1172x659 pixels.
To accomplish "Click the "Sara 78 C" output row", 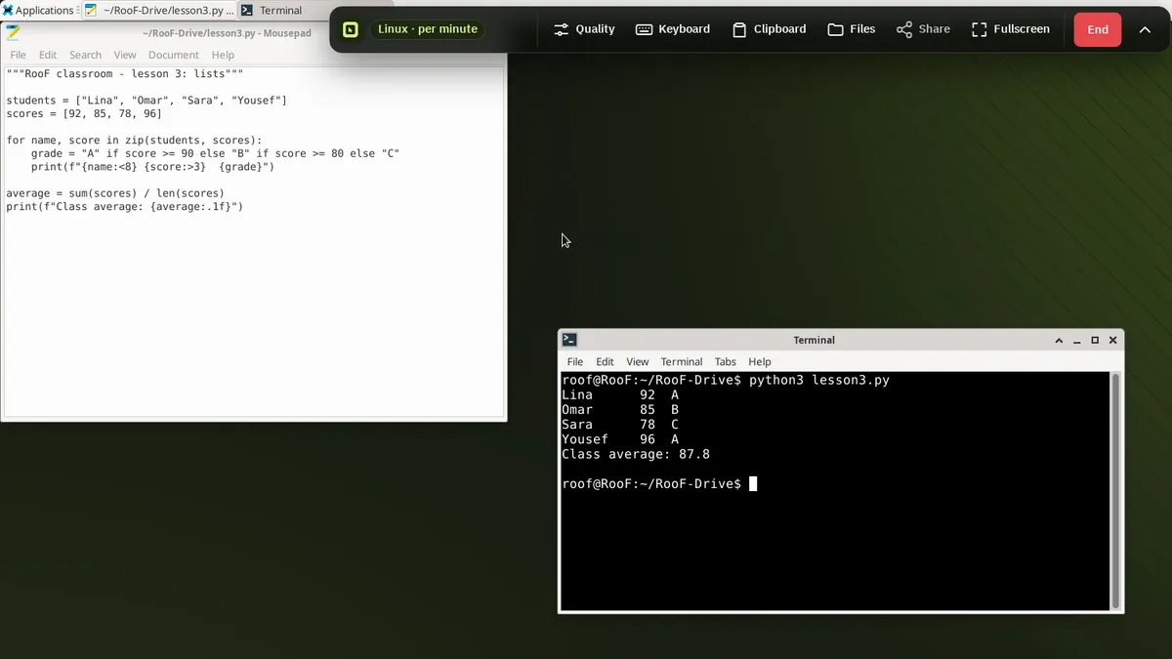I will tap(620, 425).
